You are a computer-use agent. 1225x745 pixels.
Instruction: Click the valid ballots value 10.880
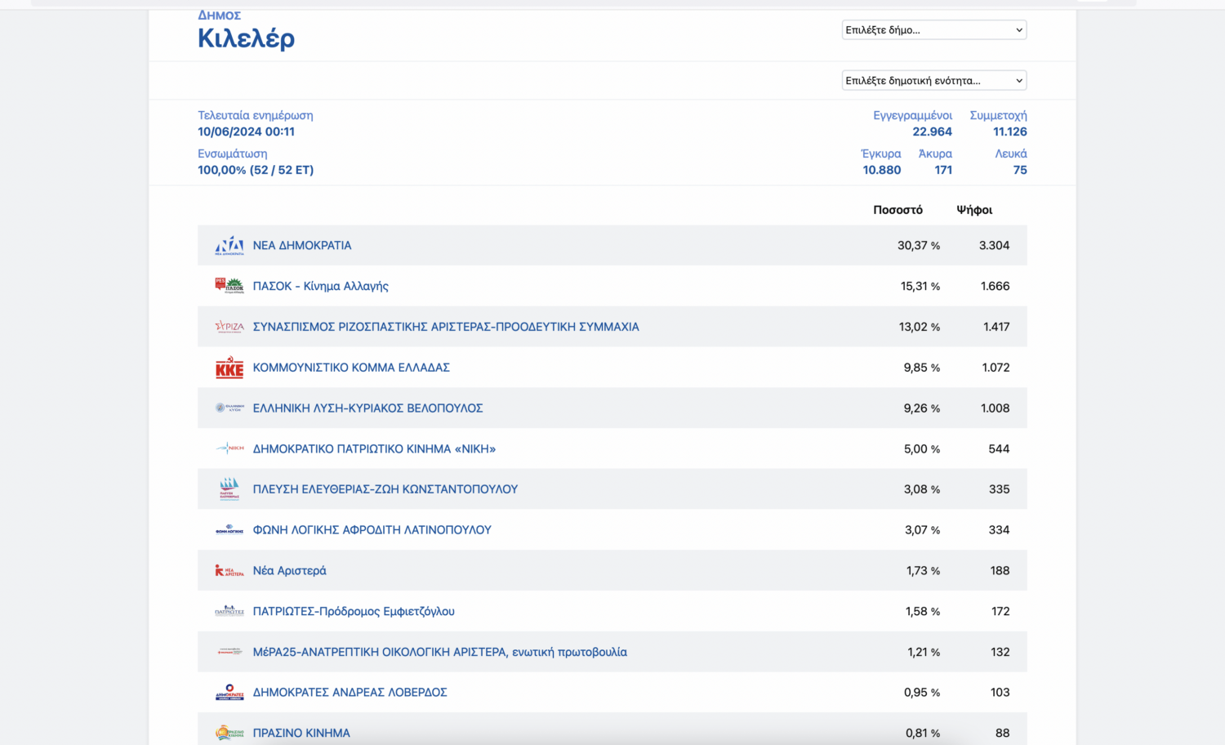click(x=882, y=170)
